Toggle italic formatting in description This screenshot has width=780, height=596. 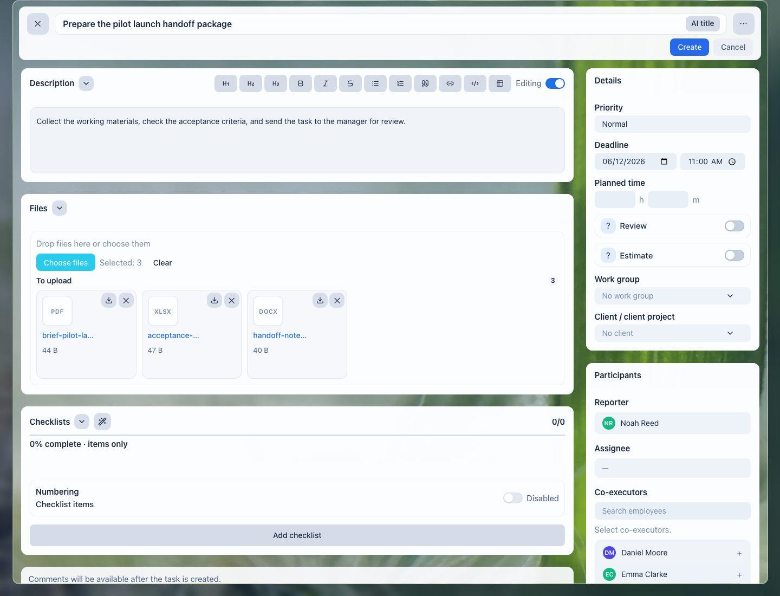pos(326,83)
